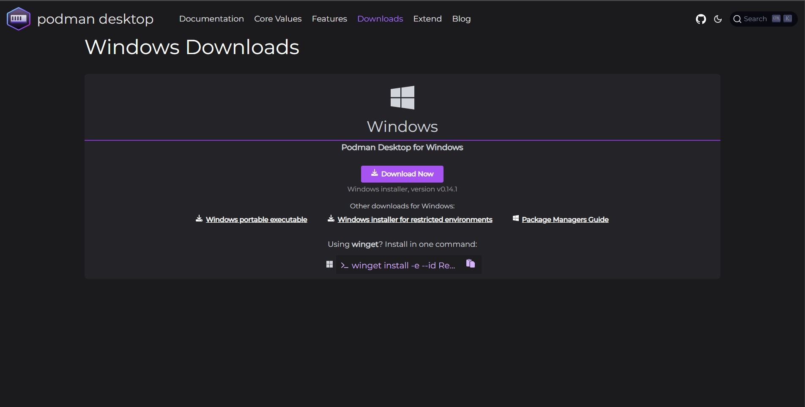
Task: Click the Windows icon beside Package Managers Guide
Action: tap(515, 218)
